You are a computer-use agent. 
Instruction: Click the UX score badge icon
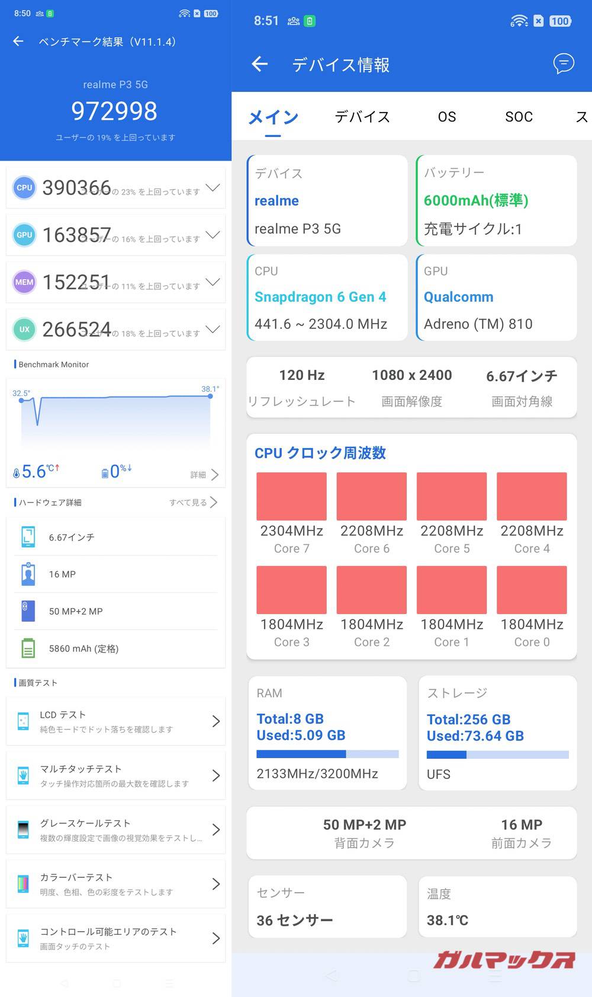coord(24,330)
